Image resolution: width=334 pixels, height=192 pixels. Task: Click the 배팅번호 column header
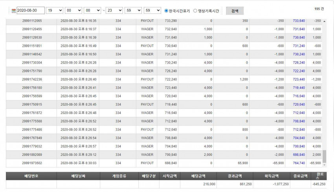click(31, 176)
